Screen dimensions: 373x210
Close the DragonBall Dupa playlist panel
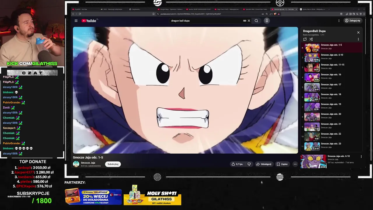pyautogui.click(x=358, y=32)
